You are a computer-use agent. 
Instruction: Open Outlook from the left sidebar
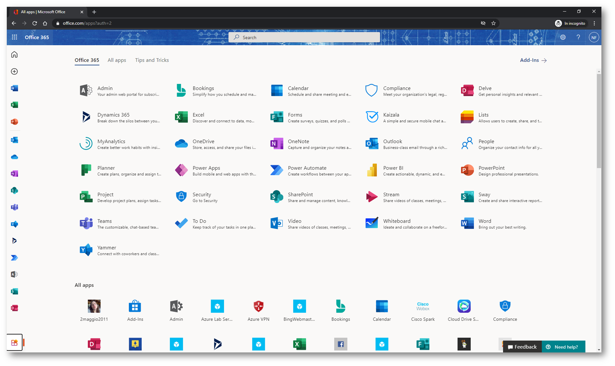tap(14, 140)
